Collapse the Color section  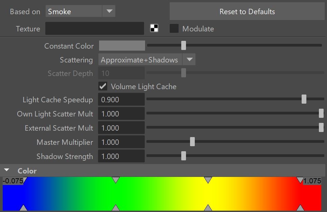[x=7, y=170]
